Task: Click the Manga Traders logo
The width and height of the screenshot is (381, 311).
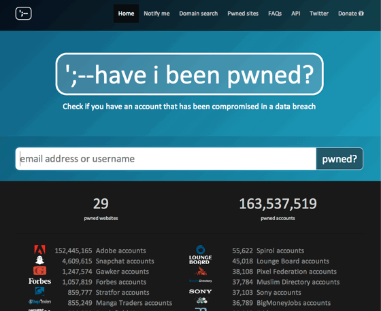Action: click(x=40, y=301)
